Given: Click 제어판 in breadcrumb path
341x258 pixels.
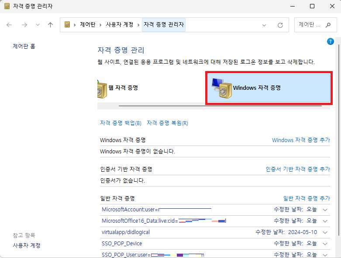Looking at the screenshot, I should [x=88, y=24].
